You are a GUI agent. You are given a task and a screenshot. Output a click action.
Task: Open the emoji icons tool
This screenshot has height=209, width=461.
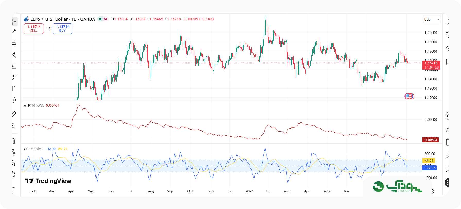[14, 100]
